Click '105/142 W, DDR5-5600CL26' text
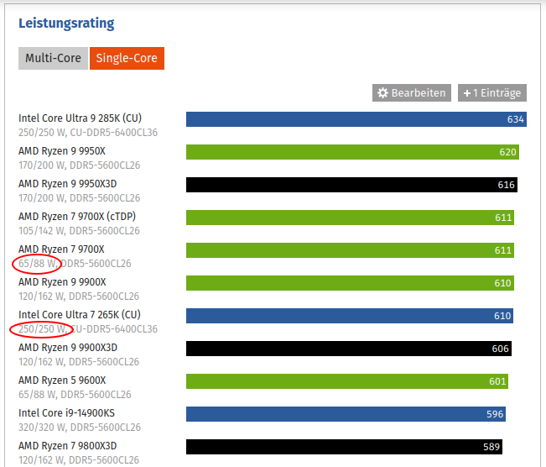Image resolution: width=546 pixels, height=467 pixels. pos(79,231)
